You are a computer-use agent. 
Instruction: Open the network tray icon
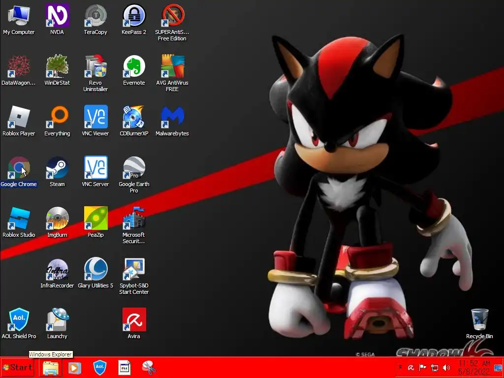[435, 367]
